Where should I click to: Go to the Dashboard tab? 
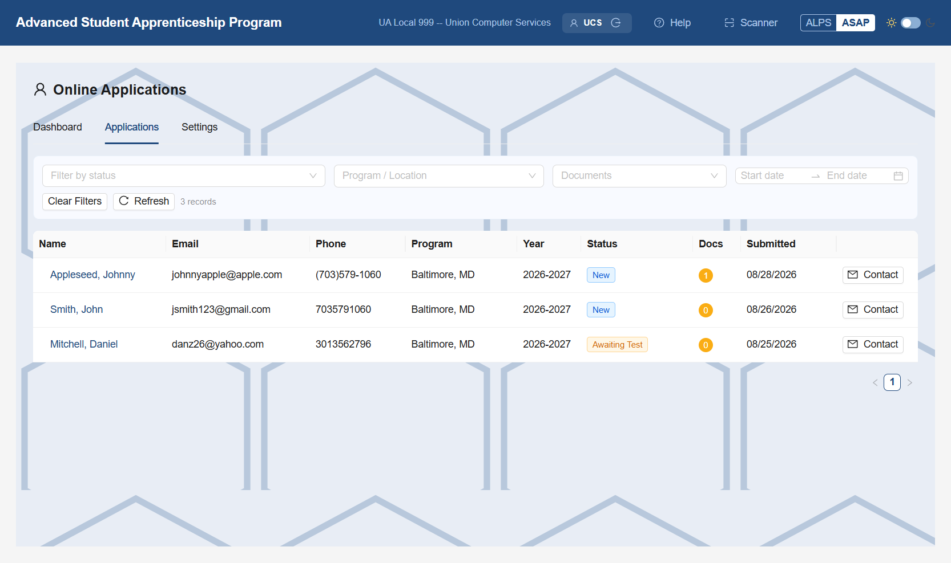(x=58, y=127)
